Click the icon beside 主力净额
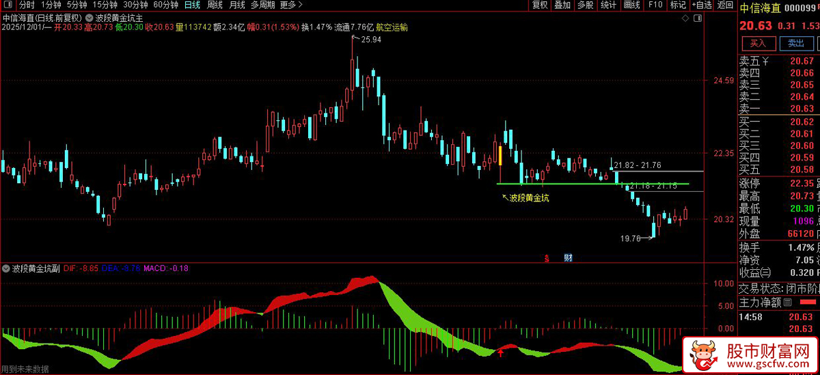Image resolution: width=820 pixels, height=375 pixels. pos(787,302)
